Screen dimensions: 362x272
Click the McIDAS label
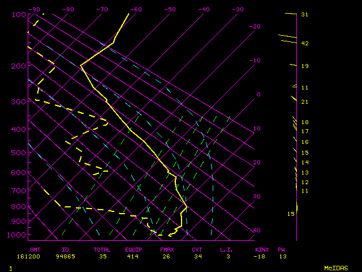[336, 267]
